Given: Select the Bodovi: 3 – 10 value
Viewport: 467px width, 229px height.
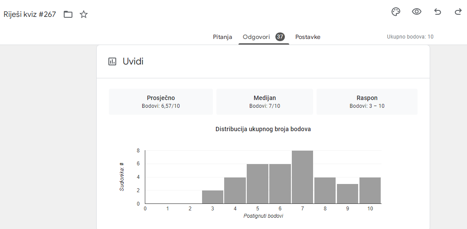Looking at the screenshot, I should click(x=367, y=106).
